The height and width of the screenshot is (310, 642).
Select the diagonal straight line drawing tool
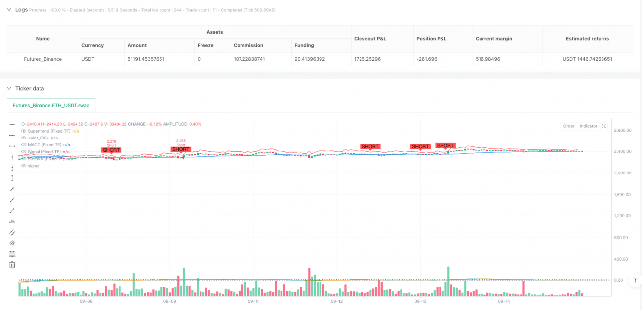click(12, 189)
